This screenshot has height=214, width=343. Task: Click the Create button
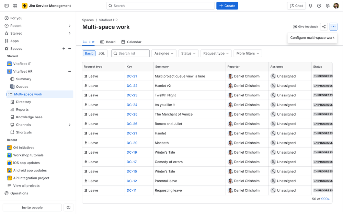coord(227,6)
